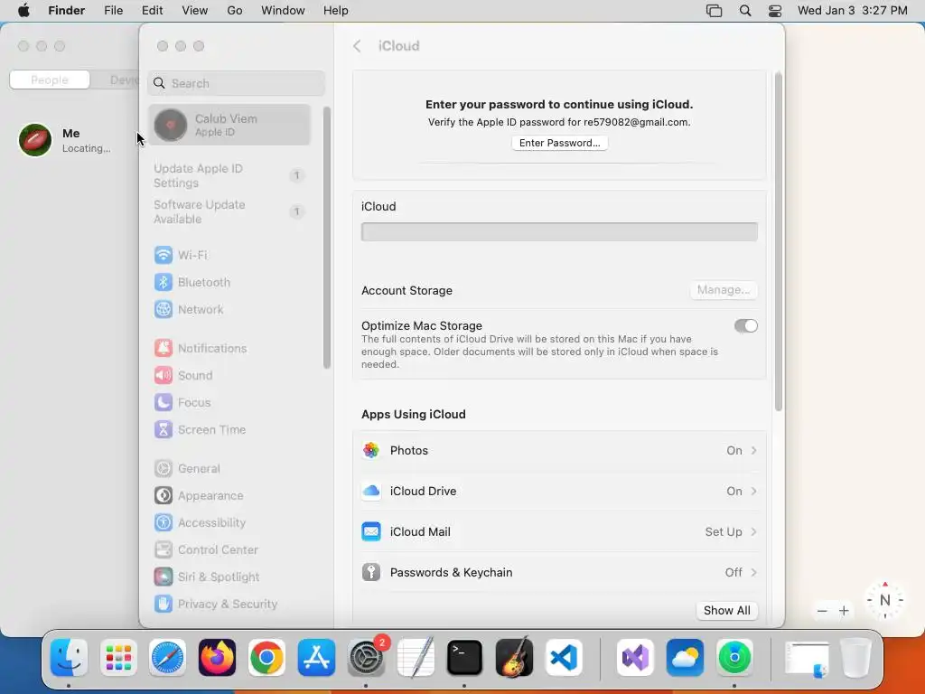Click the sidebar scrollbar in Settings

[x=327, y=238]
